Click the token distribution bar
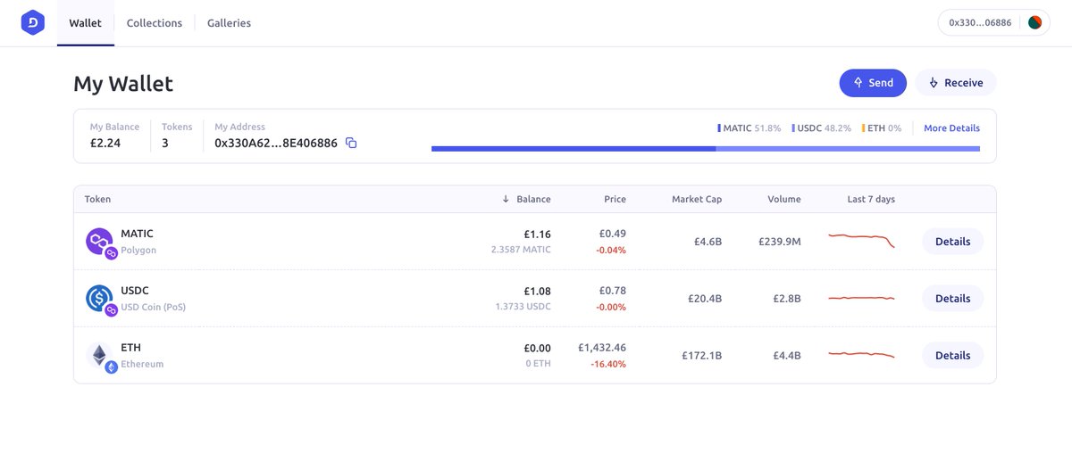 (x=706, y=148)
